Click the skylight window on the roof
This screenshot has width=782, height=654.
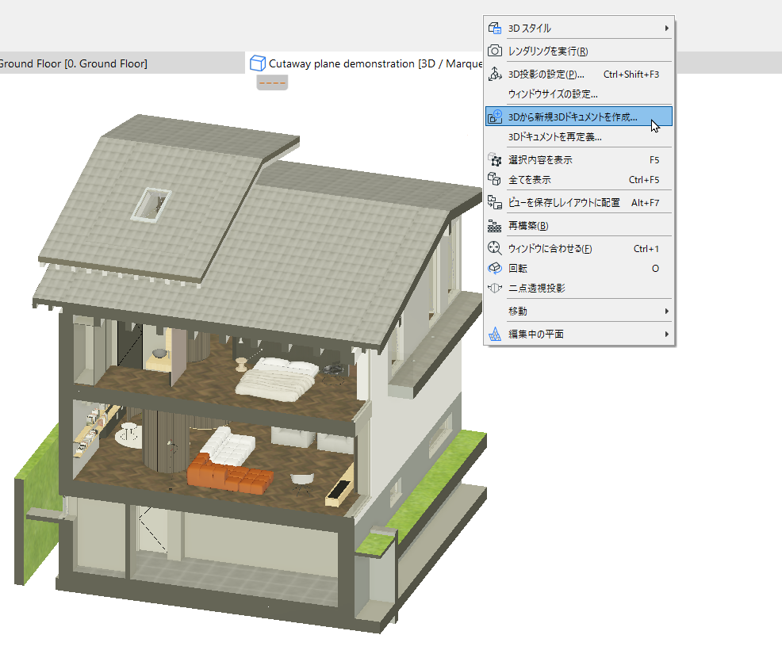tap(151, 205)
